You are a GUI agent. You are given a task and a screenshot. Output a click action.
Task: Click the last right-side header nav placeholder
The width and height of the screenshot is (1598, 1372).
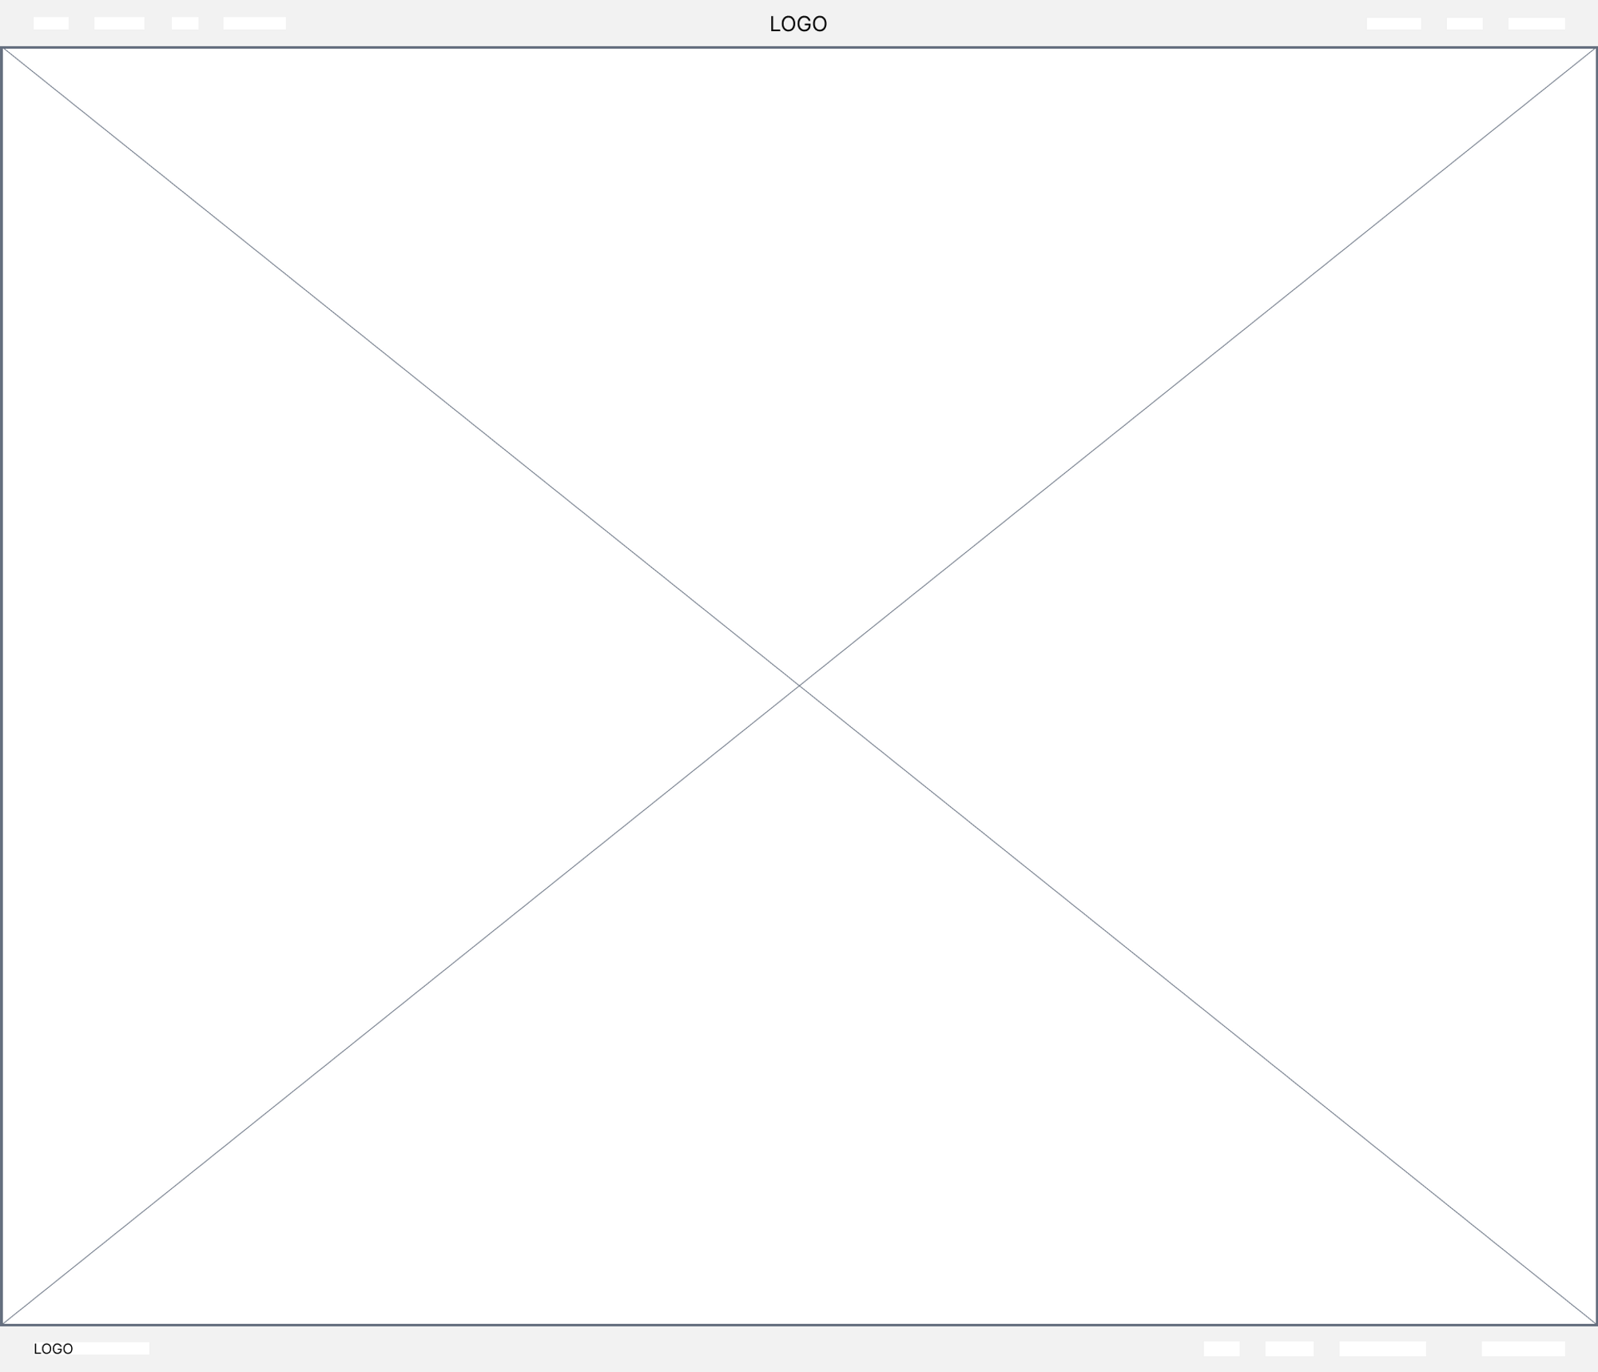click(1536, 23)
